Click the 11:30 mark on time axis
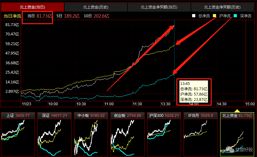 (x=137, y=104)
